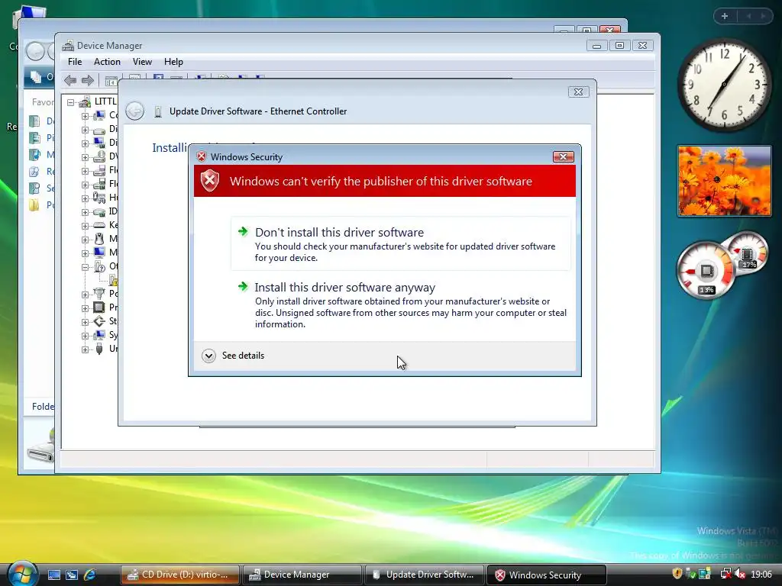Expand the Computer category node

85,116
